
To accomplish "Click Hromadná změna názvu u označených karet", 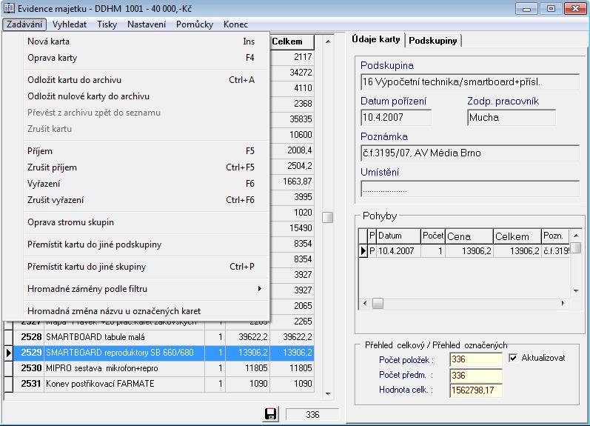I will point(147,311).
